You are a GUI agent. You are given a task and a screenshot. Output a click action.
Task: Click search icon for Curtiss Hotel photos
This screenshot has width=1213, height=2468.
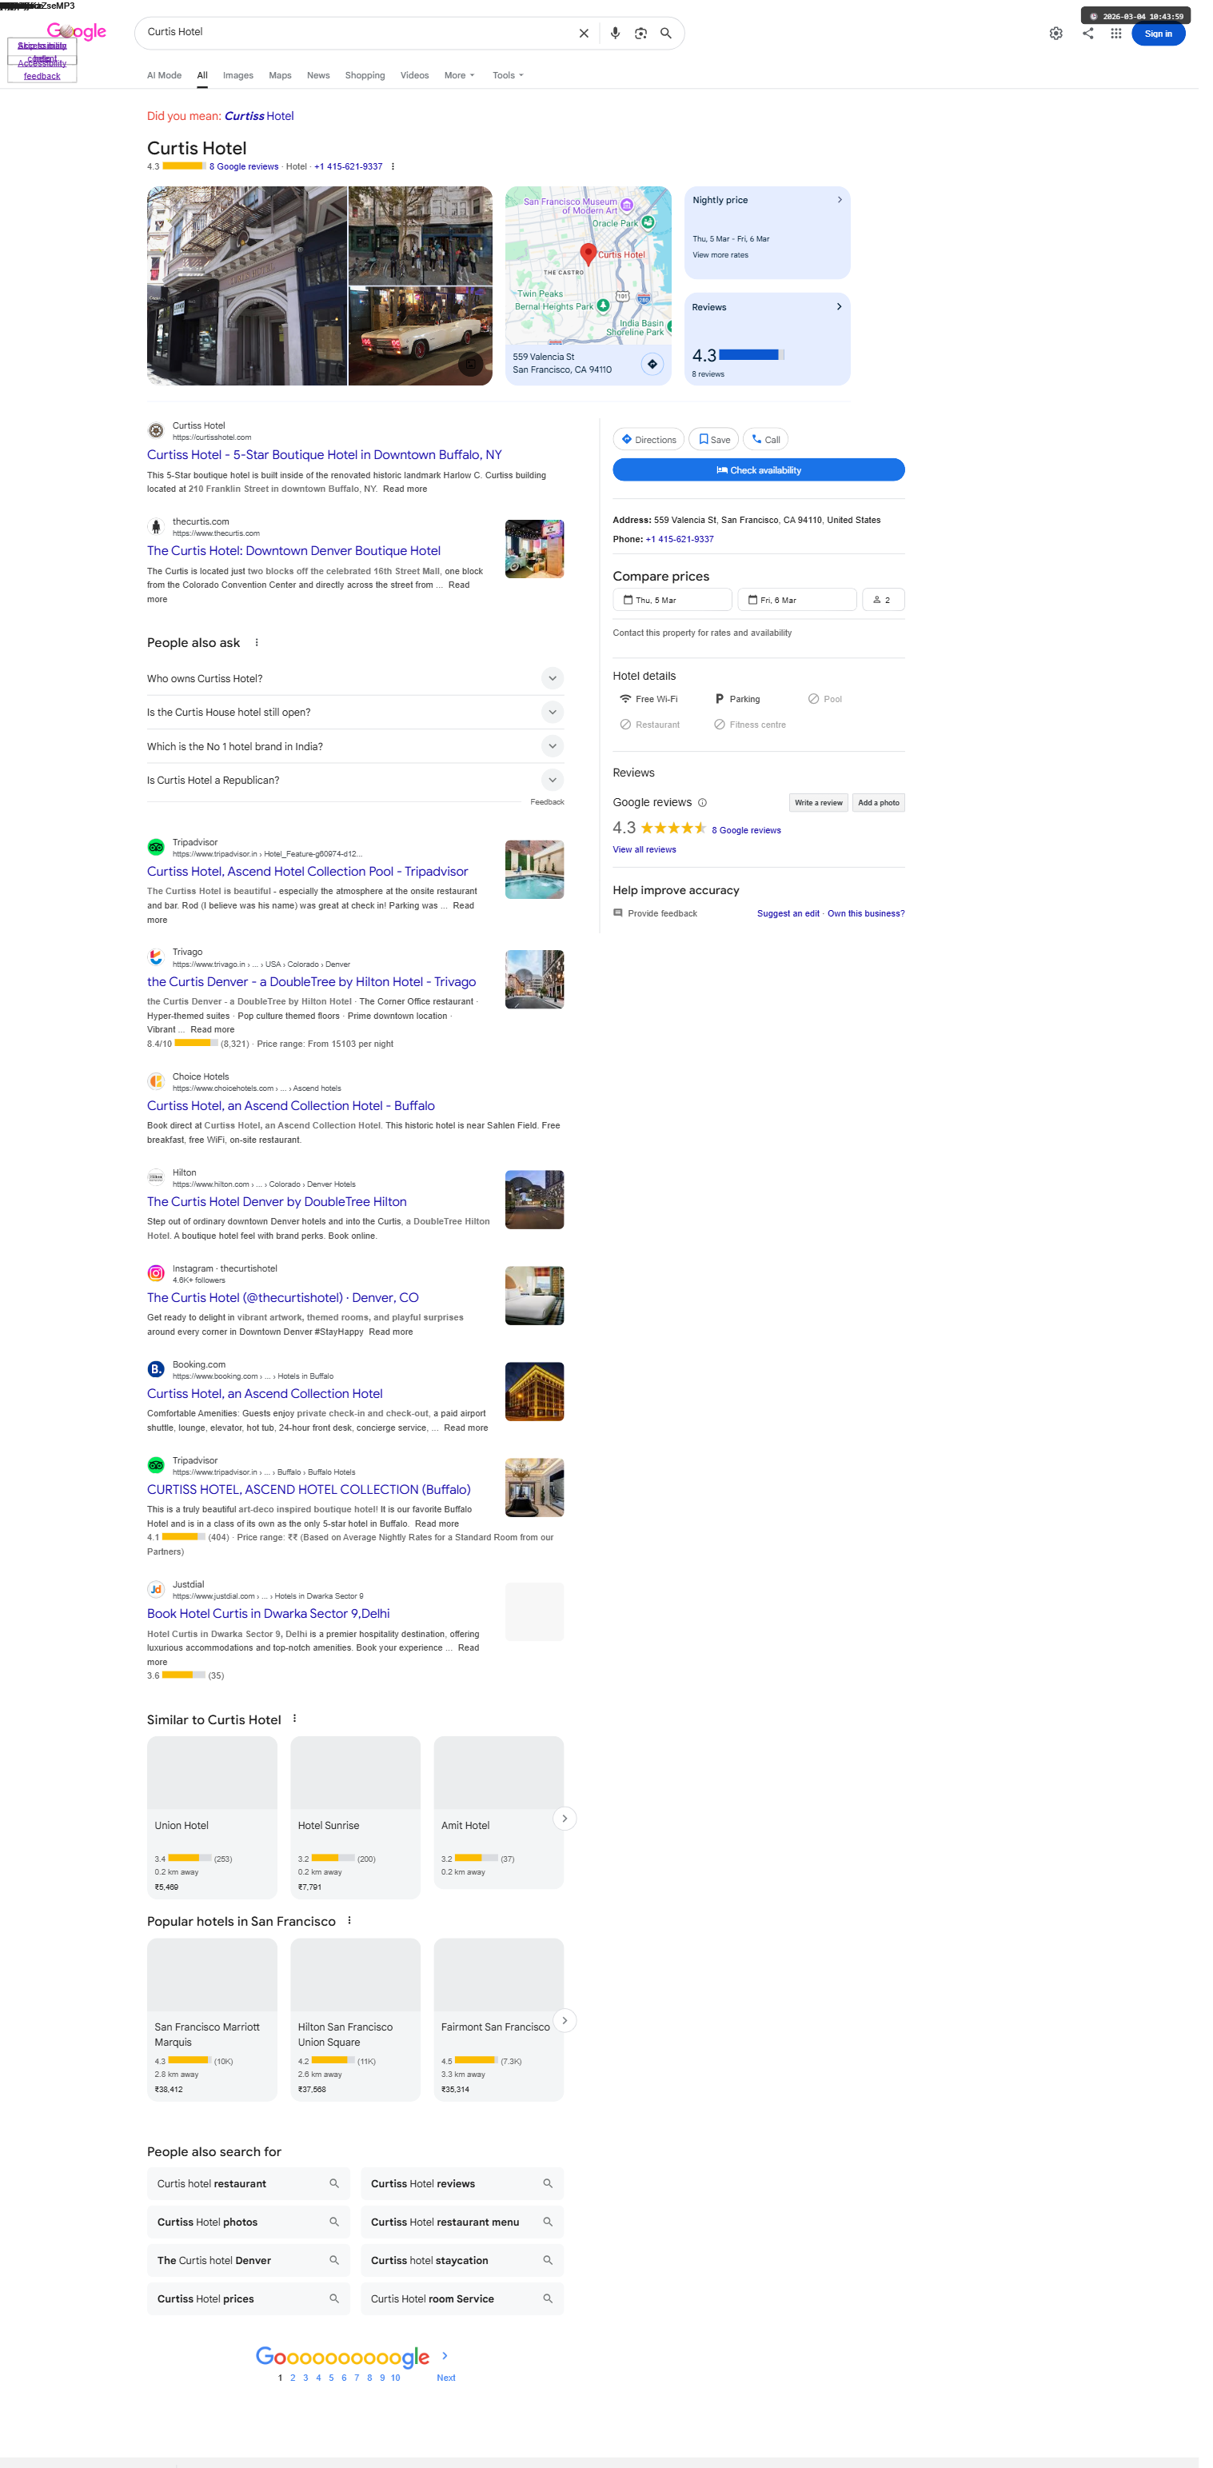[x=334, y=2222]
